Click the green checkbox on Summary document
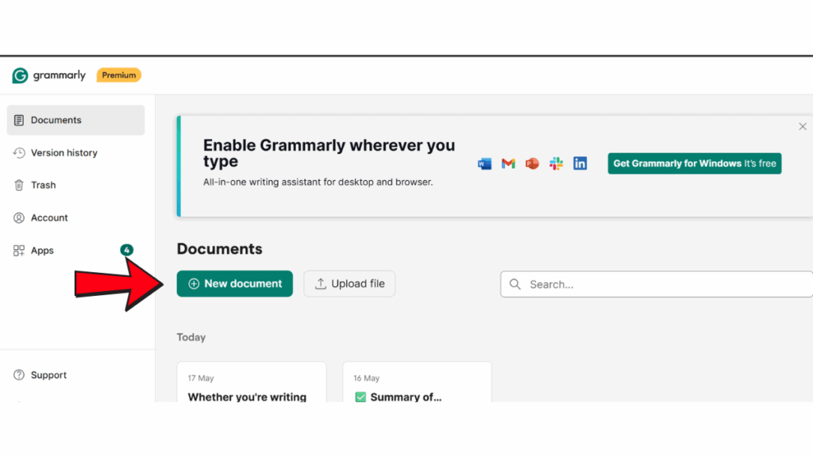This screenshot has height=457, width=813. coord(360,397)
